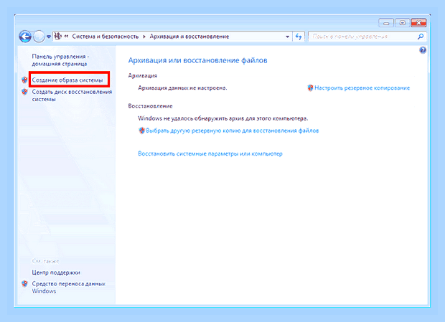
Task: Minimize the Control Panel window
Action: [386, 23]
